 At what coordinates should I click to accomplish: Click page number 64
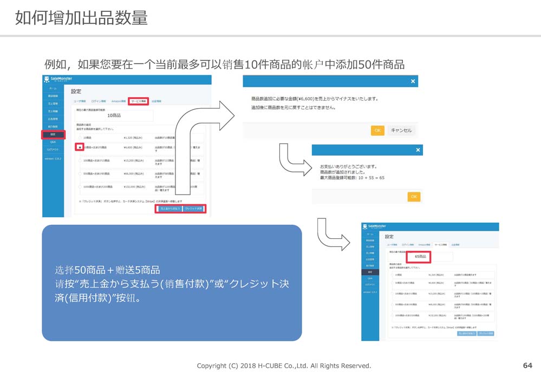[x=527, y=365]
